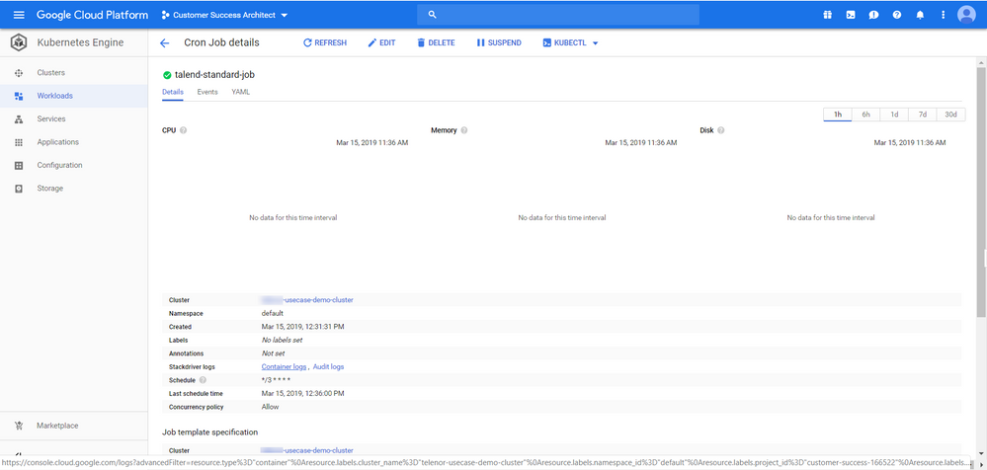
Task: Click the user account avatar
Action: click(x=966, y=15)
